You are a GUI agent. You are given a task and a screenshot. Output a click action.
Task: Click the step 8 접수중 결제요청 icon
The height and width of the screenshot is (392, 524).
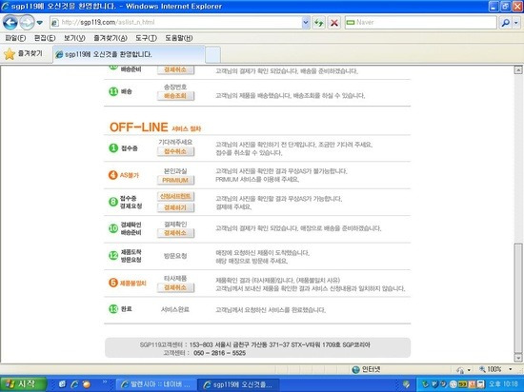click(x=113, y=202)
